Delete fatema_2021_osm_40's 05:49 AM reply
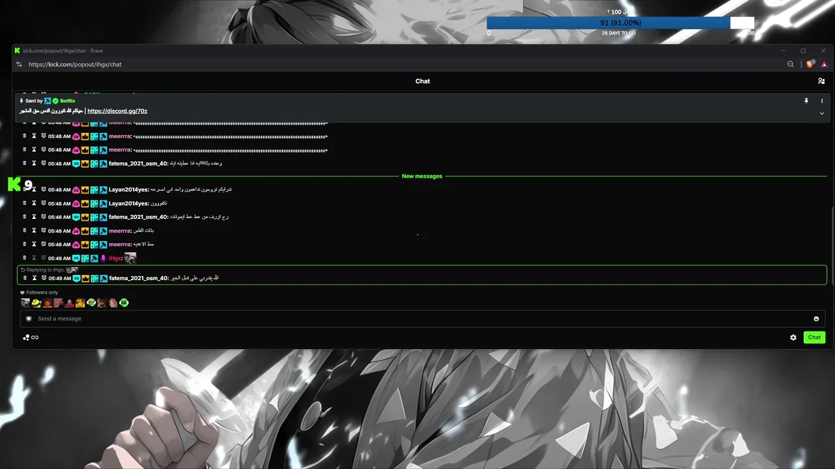This screenshot has width=835, height=469. pos(25,278)
